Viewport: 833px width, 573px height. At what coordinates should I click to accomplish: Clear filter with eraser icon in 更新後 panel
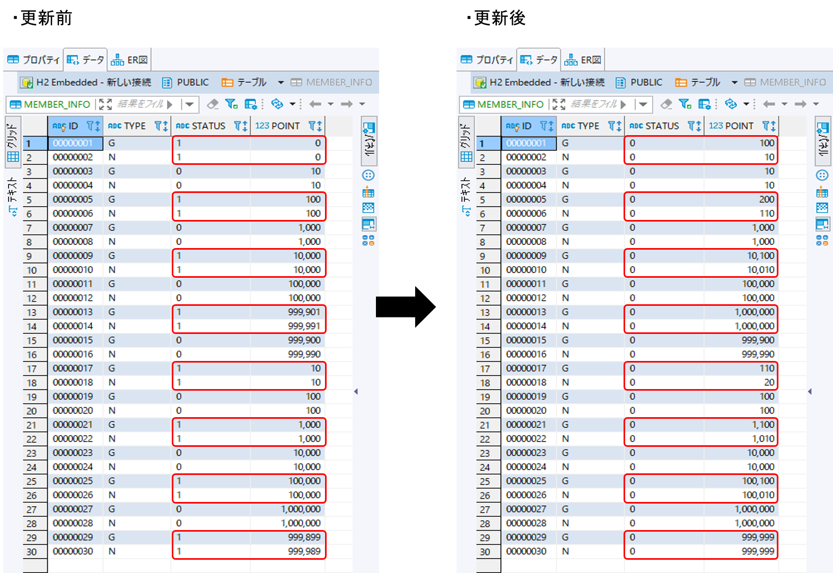667,104
